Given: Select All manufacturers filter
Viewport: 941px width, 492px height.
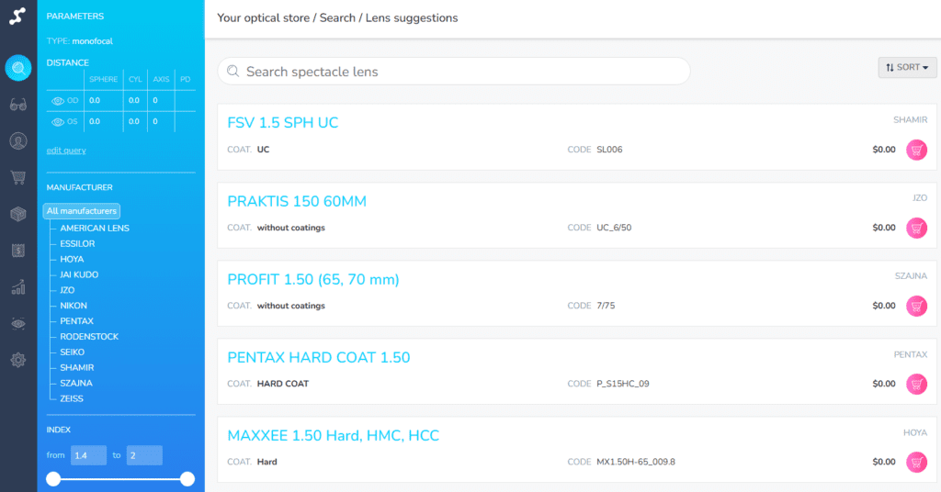Looking at the screenshot, I should tap(82, 211).
